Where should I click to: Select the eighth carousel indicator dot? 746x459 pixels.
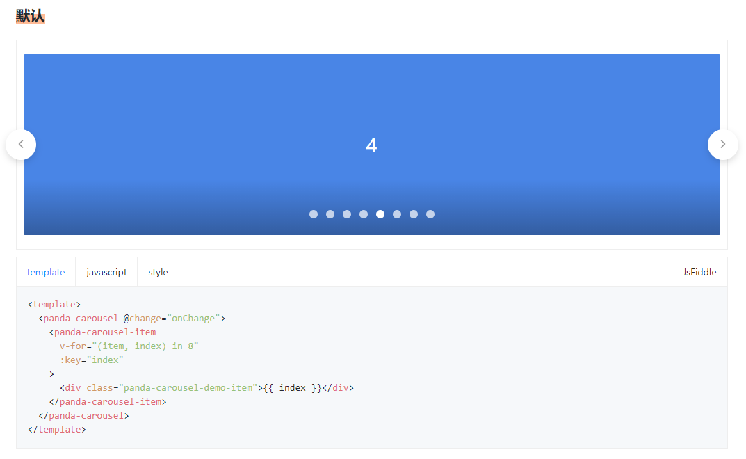(x=430, y=214)
